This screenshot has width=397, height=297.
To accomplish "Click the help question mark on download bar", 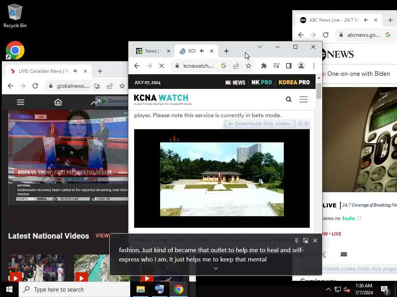I will coord(300,123).
